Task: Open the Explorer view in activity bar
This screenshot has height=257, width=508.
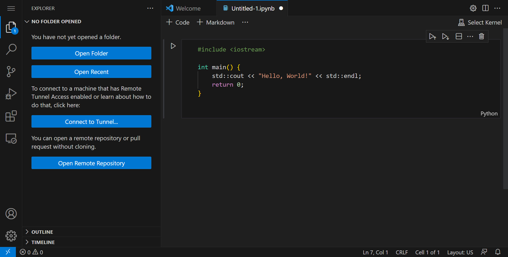Action: pos(11,27)
